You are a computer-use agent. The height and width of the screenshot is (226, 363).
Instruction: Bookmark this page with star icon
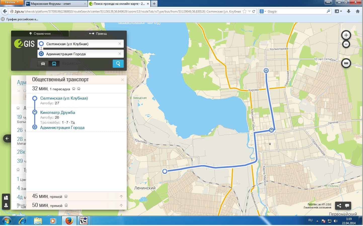point(244,11)
